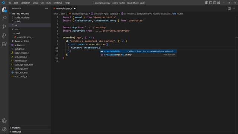Open the Accounts icon in activity bar
238x134 pixels.
tap(4, 121)
